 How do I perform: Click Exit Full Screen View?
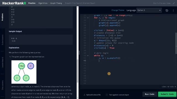tap(162, 3)
